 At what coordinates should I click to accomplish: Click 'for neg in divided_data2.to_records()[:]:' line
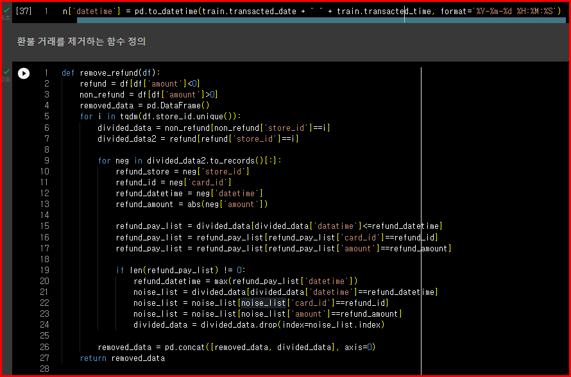[189, 160]
